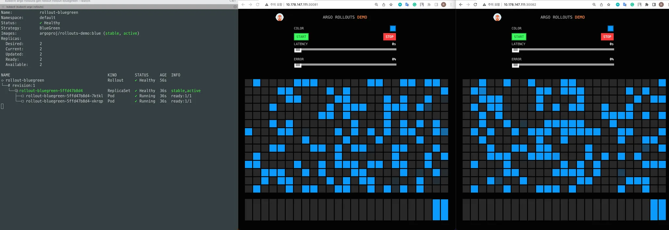Click the 'argoproj/rollouts-demo:blue' image text
669x230 pixels.
70,33
